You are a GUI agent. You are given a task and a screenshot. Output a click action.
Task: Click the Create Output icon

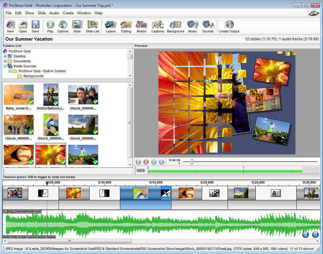point(229,26)
